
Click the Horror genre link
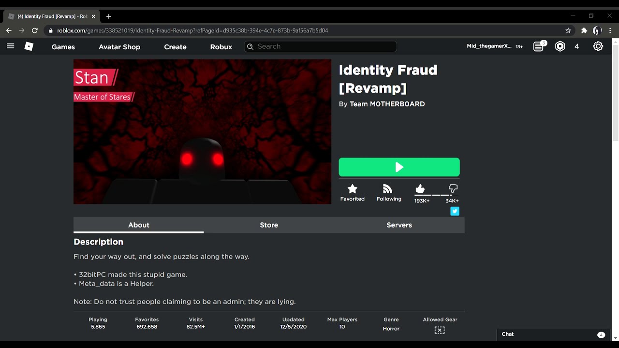pyautogui.click(x=391, y=329)
